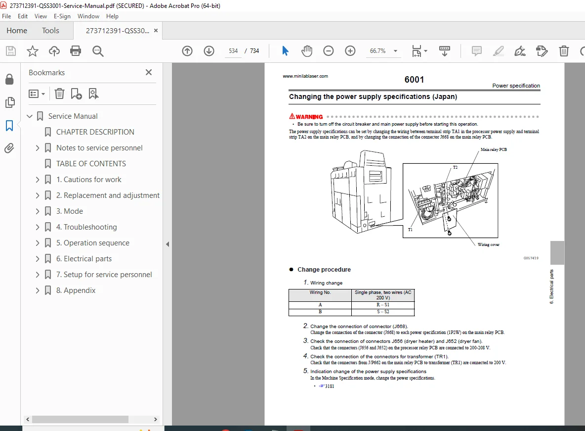This screenshot has height=431, width=585.
Task: Click the page number field showing 534
Action: point(233,51)
